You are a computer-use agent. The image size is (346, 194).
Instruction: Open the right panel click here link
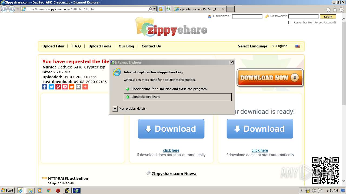tap(260, 150)
